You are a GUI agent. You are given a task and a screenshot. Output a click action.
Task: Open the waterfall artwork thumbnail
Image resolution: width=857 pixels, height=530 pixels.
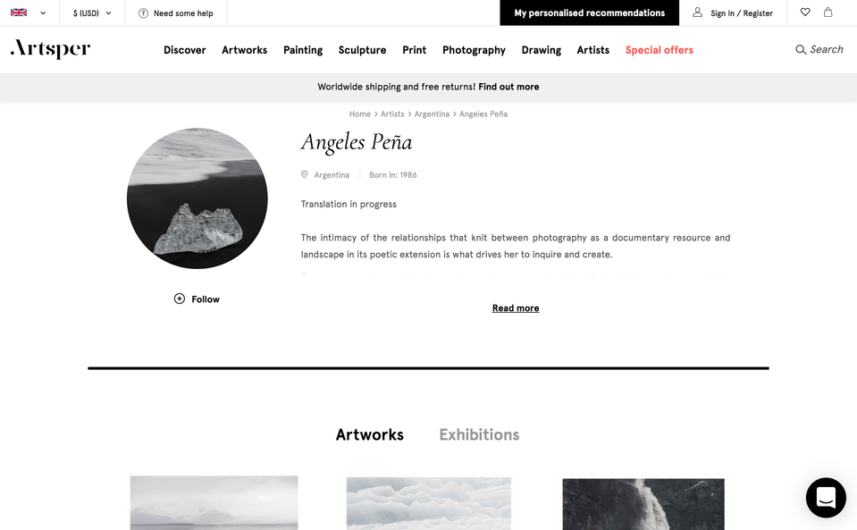click(643, 504)
